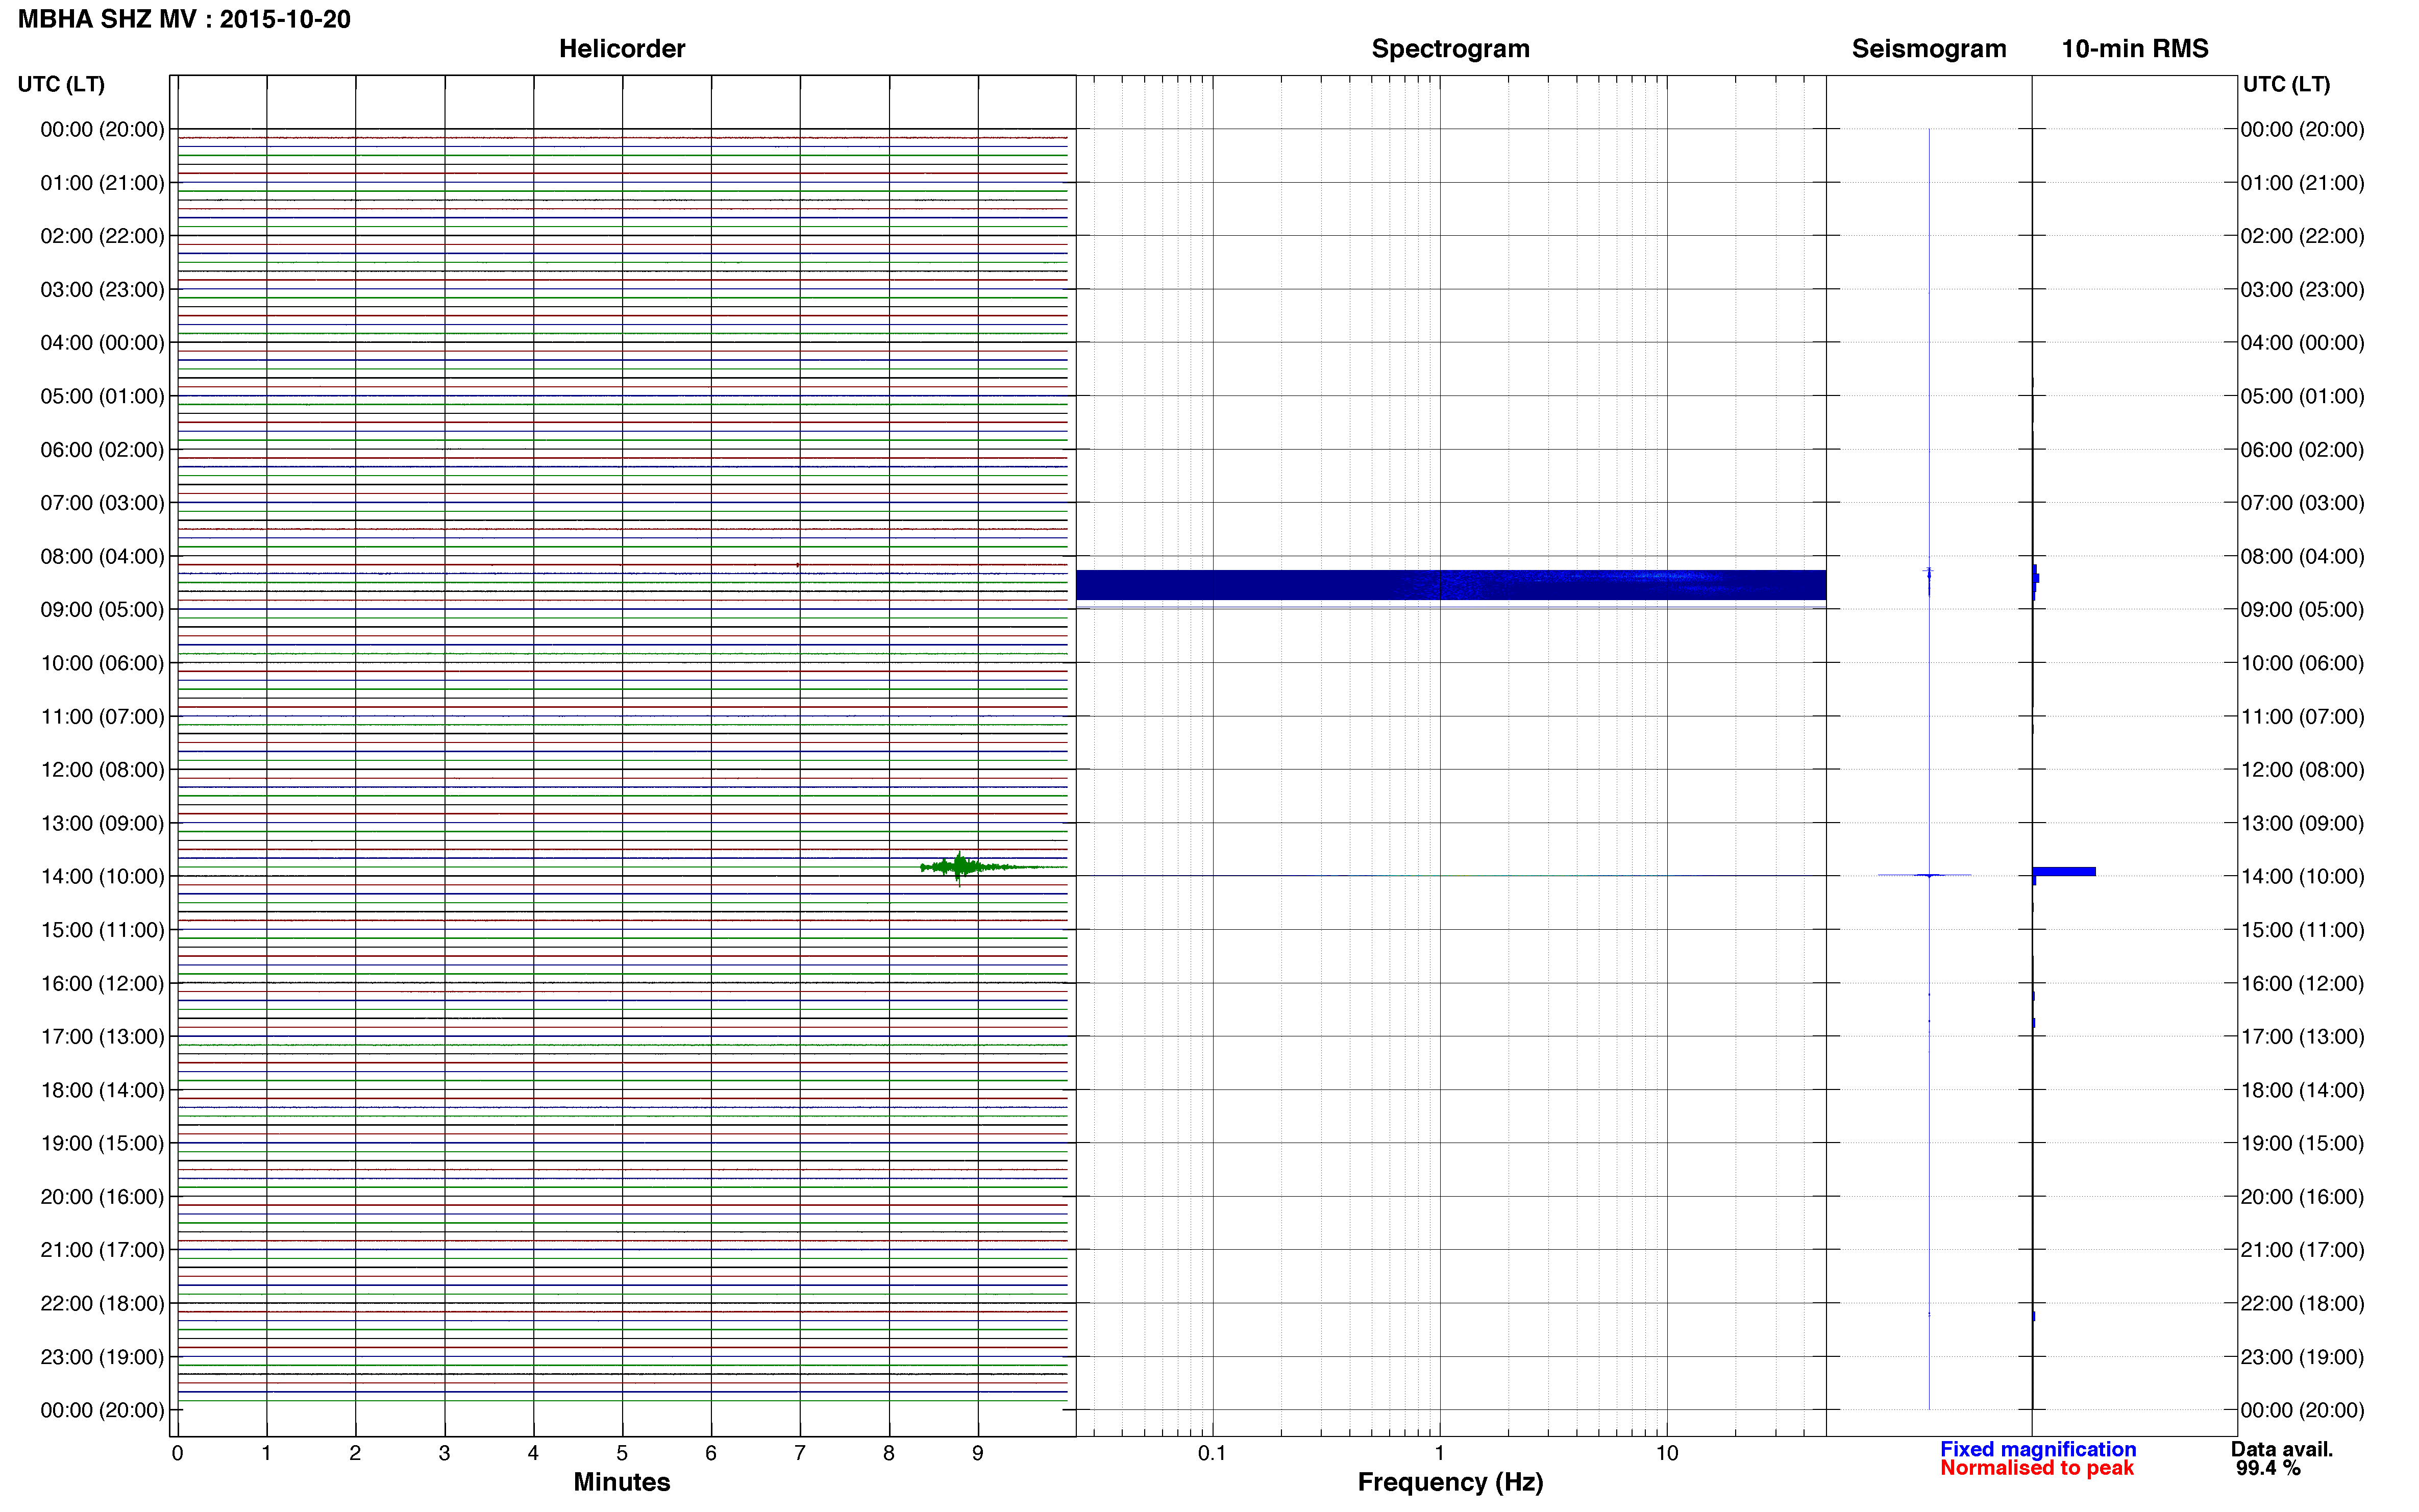The height and width of the screenshot is (1512, 2419).
Task: Click the small RMS bar near 08:30
Action: click(2036, 578)
